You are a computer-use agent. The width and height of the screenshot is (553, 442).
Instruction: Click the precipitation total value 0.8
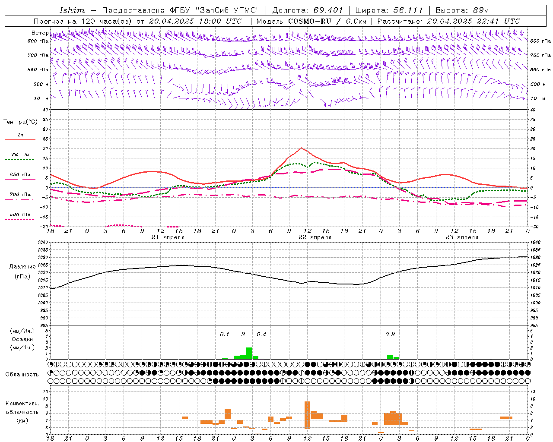point(390,334)
